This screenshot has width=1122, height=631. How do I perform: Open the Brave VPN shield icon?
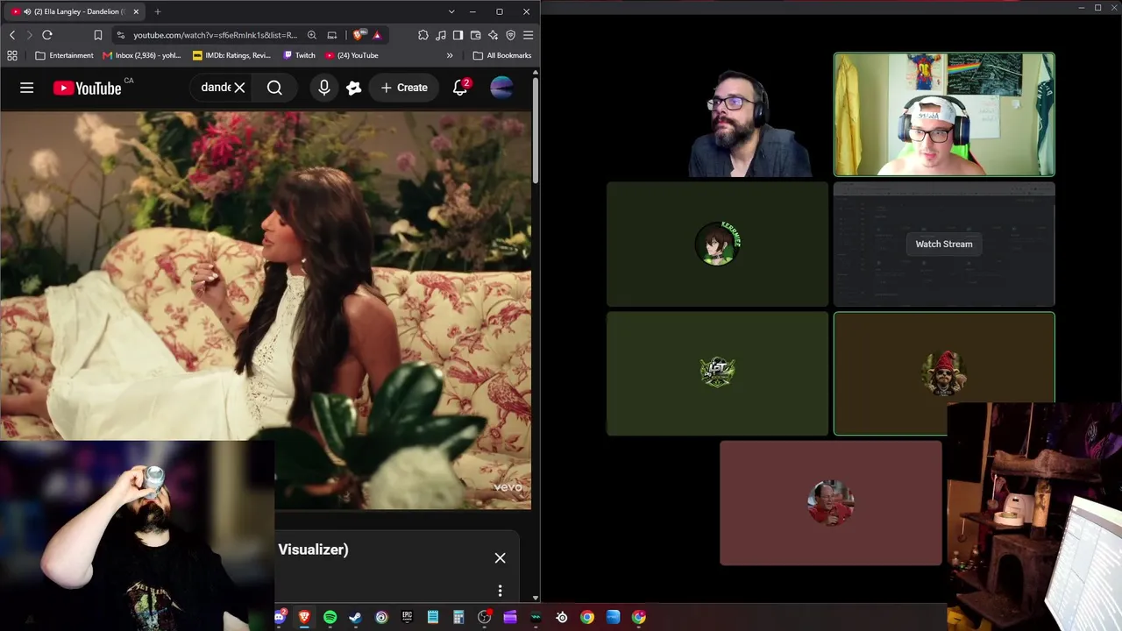click(x=511, y=35)
